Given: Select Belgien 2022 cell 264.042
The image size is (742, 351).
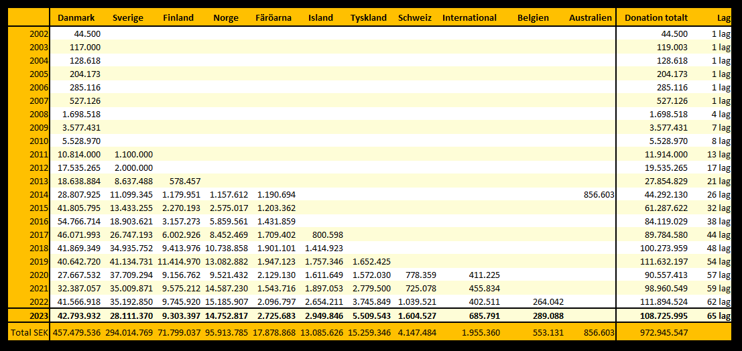Looking at the screenshot, I should pos(548,301).
